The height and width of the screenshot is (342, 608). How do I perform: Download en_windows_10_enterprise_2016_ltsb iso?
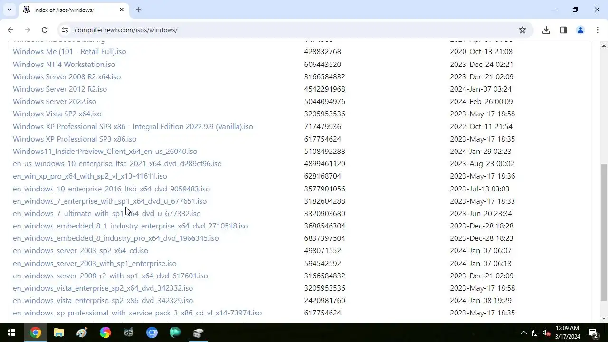(x=111, y=189)
